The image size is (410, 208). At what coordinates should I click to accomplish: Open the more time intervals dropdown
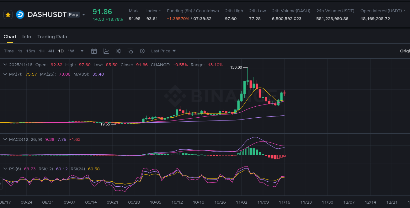click(82, 51)
